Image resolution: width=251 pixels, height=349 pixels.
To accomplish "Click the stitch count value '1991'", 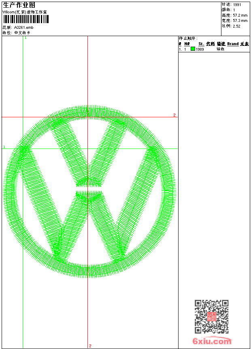I will pos(237,5).
